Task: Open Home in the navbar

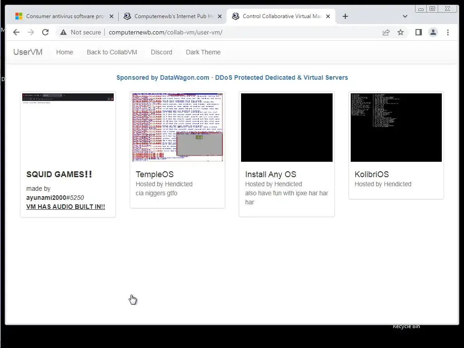Action: click(x=64, y=52)
